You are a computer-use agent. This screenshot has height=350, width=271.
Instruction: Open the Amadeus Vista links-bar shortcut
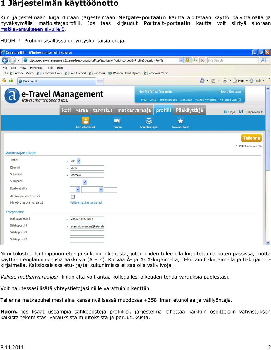22,73
